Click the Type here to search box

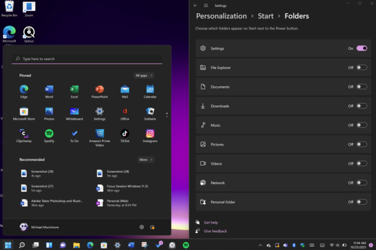point(87,59)
